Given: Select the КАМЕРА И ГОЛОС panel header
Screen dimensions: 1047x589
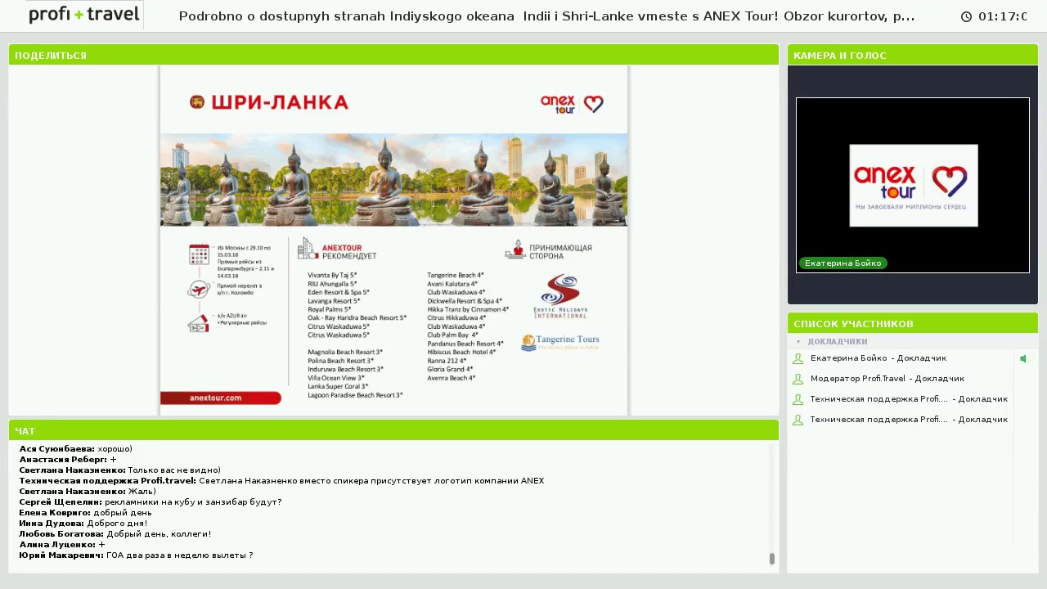Looking at the screenshot, I should [x=912, y=55].
